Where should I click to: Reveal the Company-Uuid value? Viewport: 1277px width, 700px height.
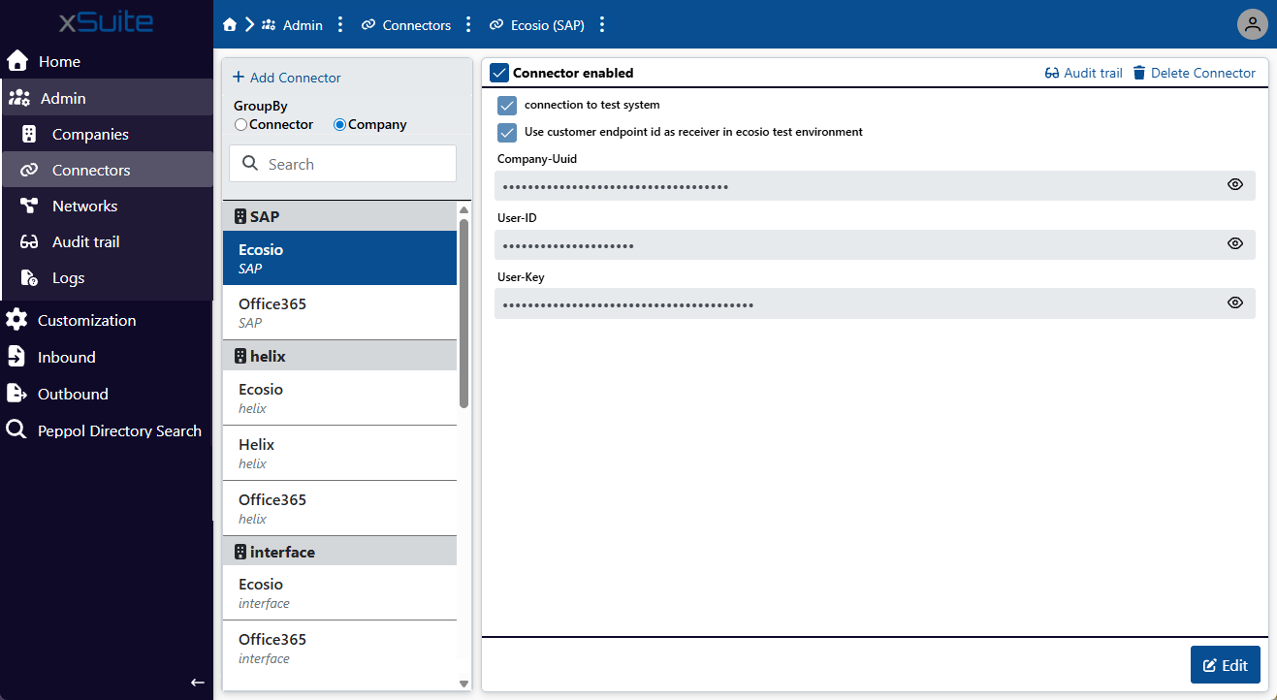point(1234,185)
